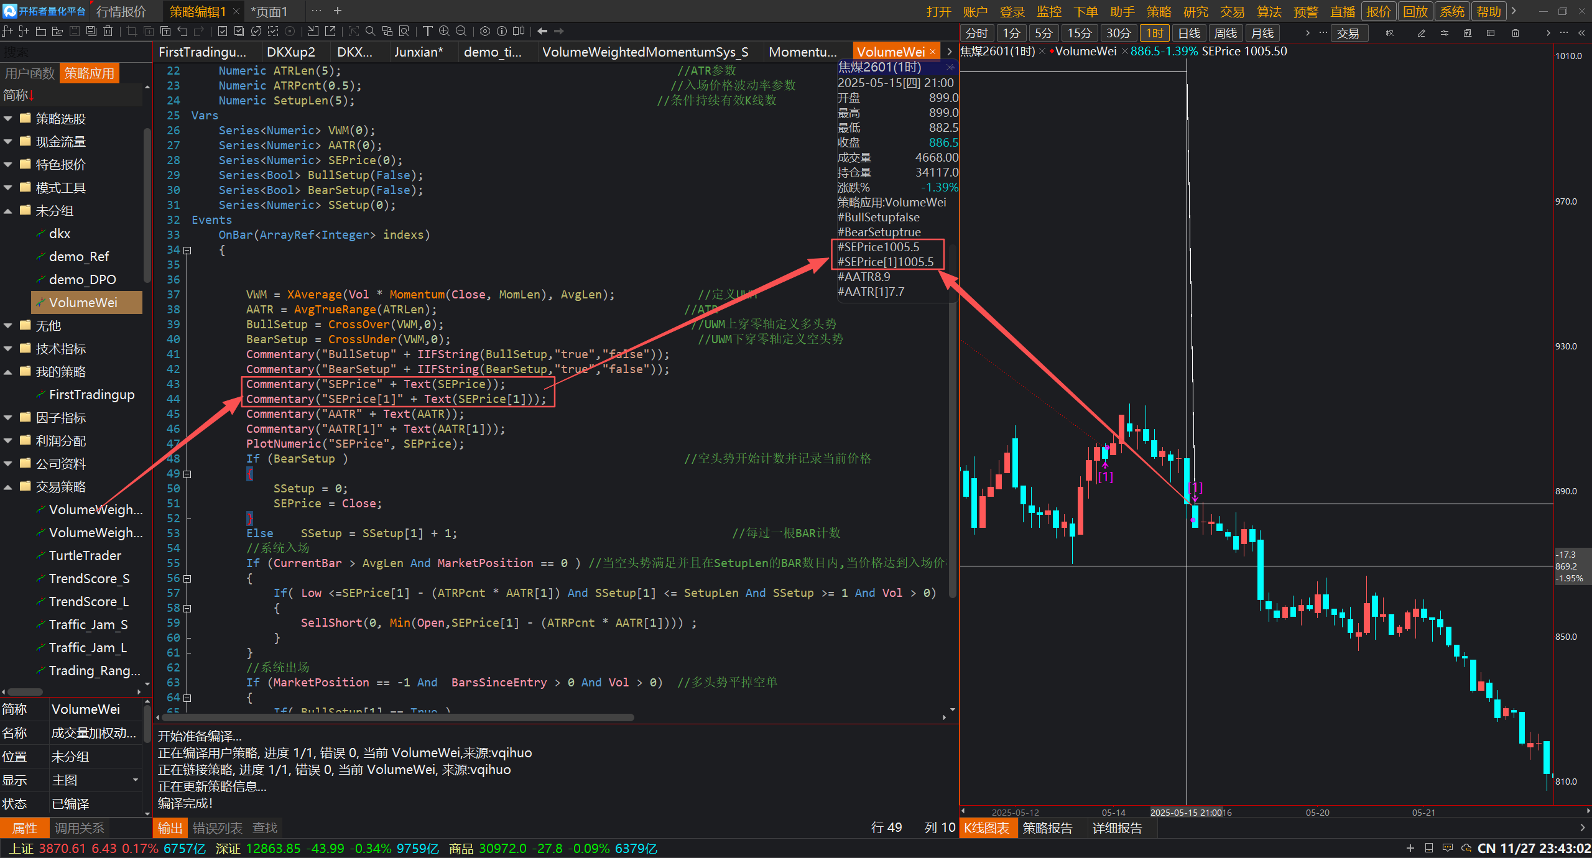Image resolution: width=1592 pixels, height=858 pixels.
Task: Click the open folder icon in toolbar
Action: click(41, 31)
